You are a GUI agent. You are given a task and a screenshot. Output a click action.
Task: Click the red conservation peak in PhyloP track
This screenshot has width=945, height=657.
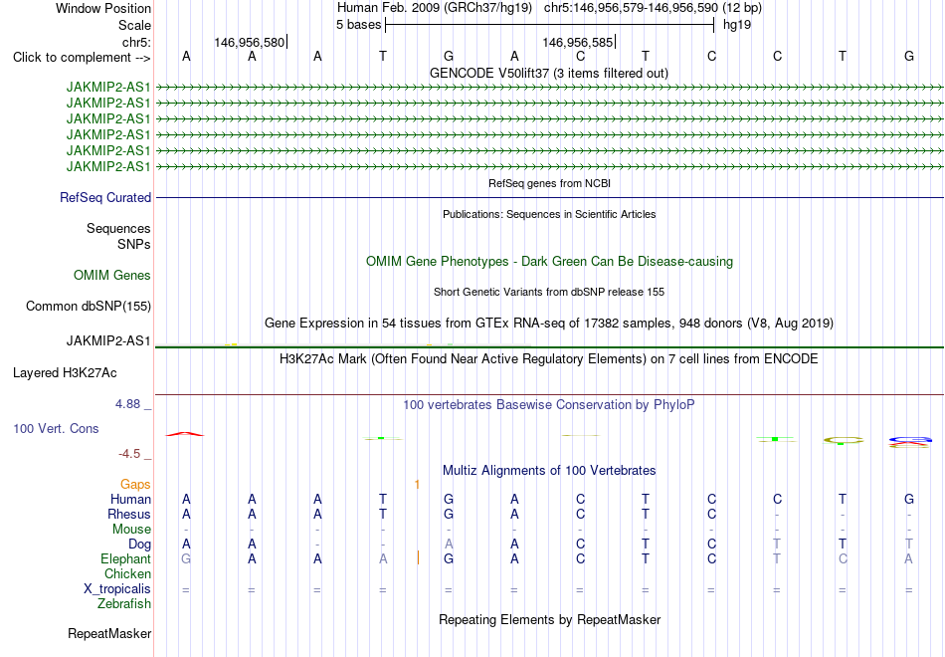click(186, 434)
